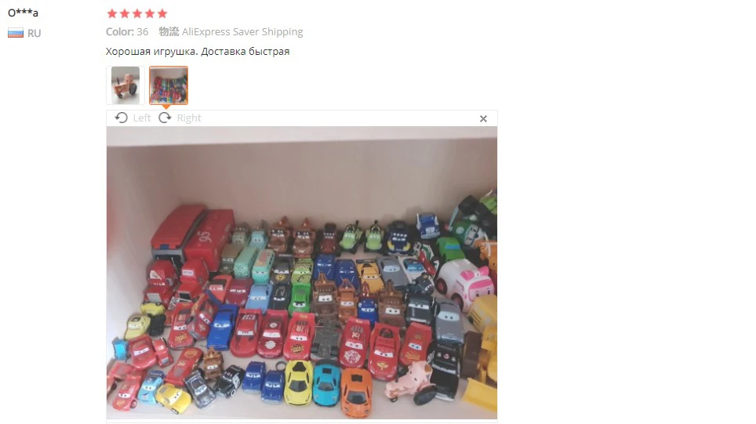Click the rotate left arrow icon

pyautogui.click(x=121, y=118)
